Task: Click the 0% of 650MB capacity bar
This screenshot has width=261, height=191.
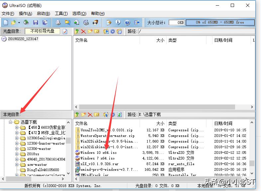Action: 220,23
